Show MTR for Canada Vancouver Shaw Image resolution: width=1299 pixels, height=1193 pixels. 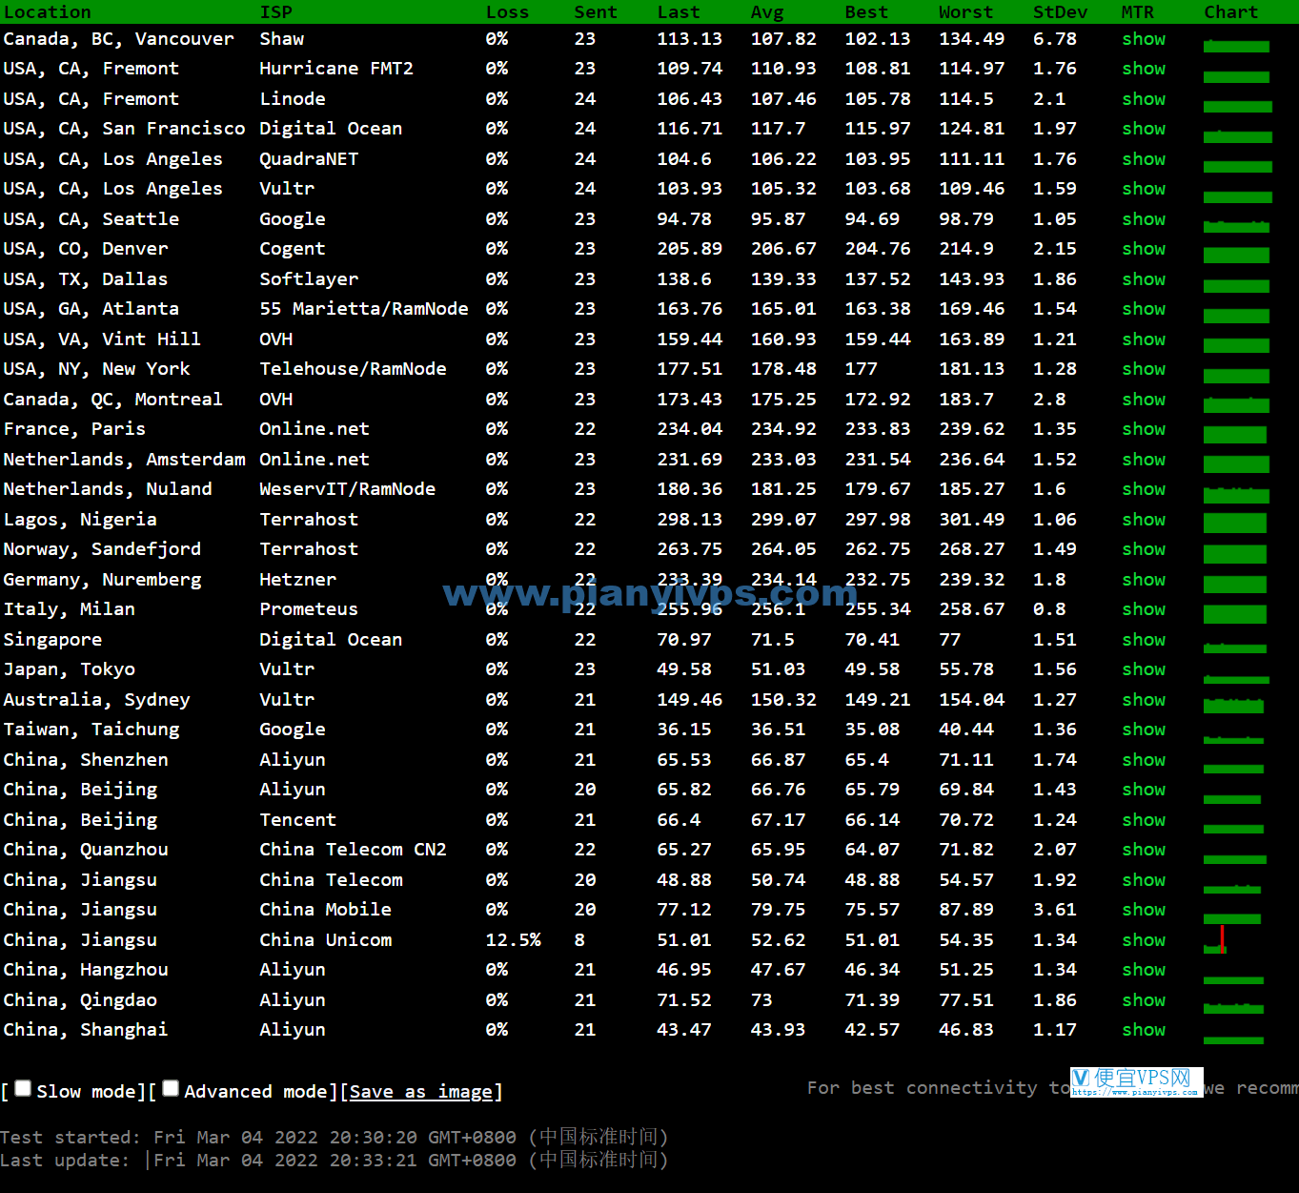pos(1144,39)
